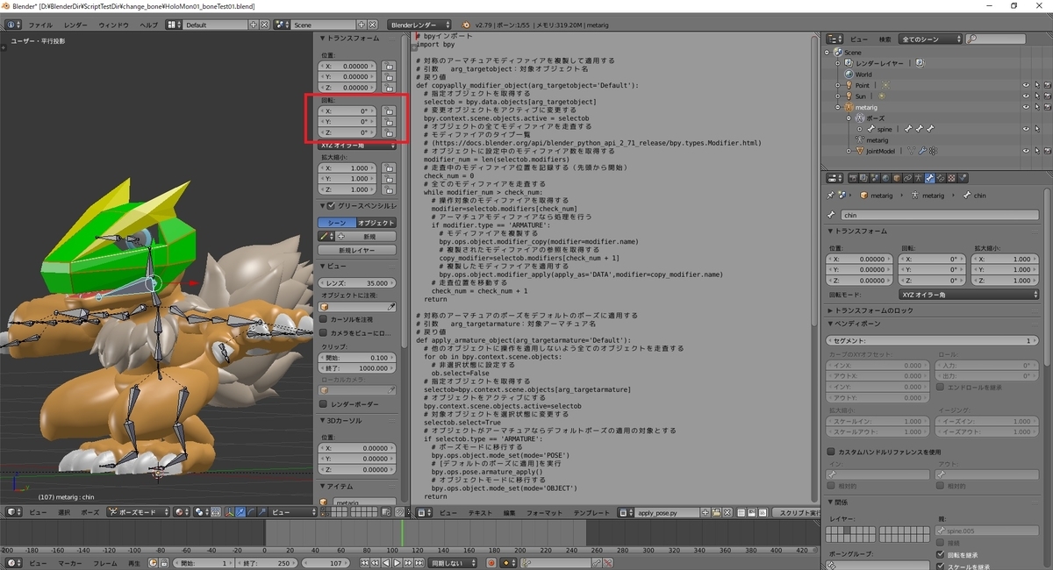Click the pin icon in properties breadcrumb

832,196
